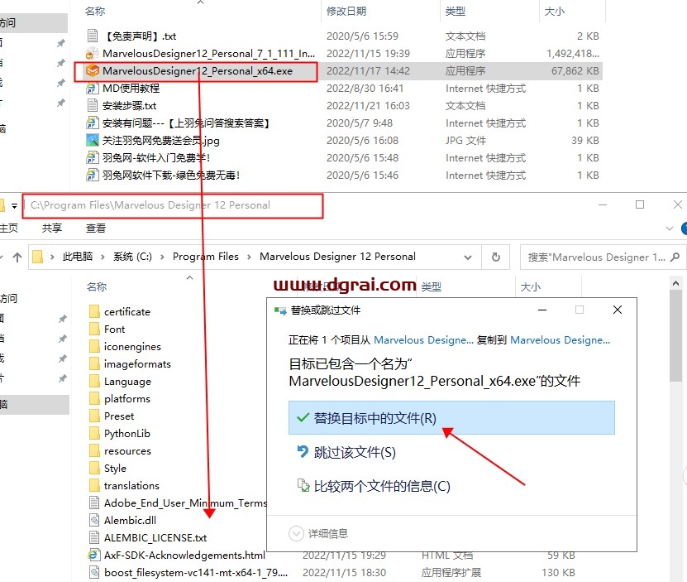Select the certificate folder icon
This screenshot has height=582, width=687.
click(94, 311)
